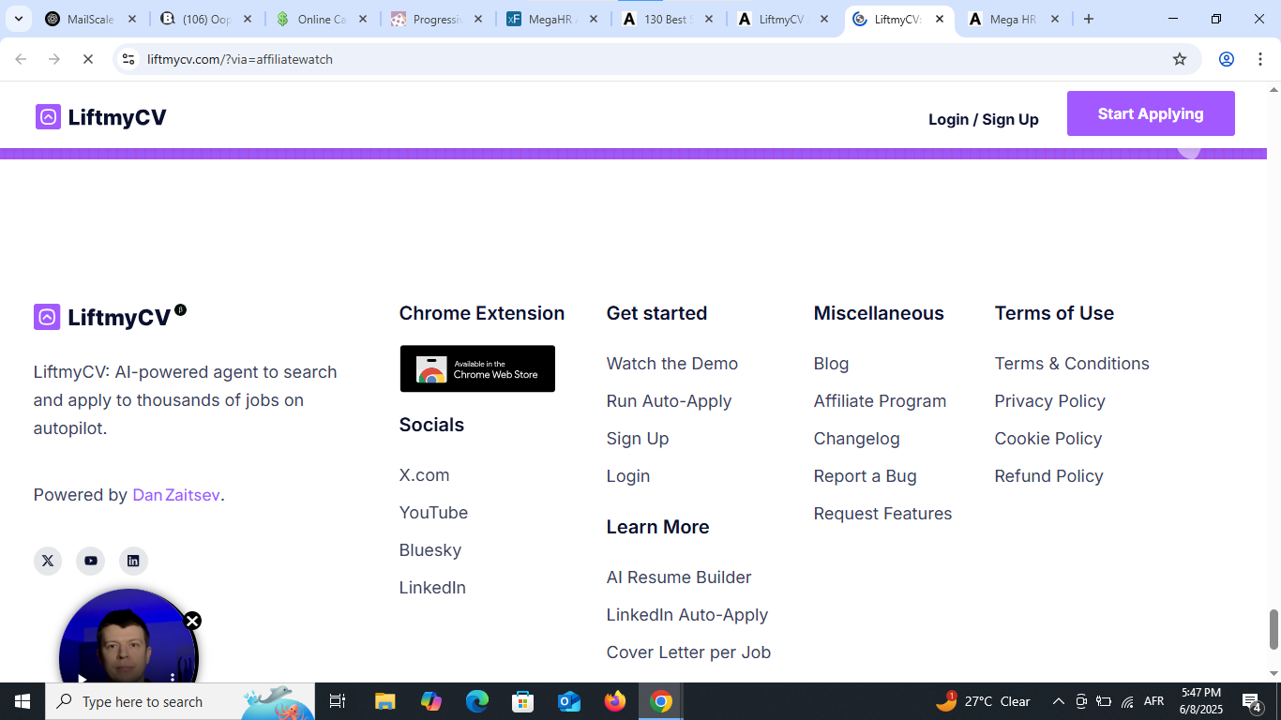
Task: Open video bubble three-dot options
Action: point(173,677)
